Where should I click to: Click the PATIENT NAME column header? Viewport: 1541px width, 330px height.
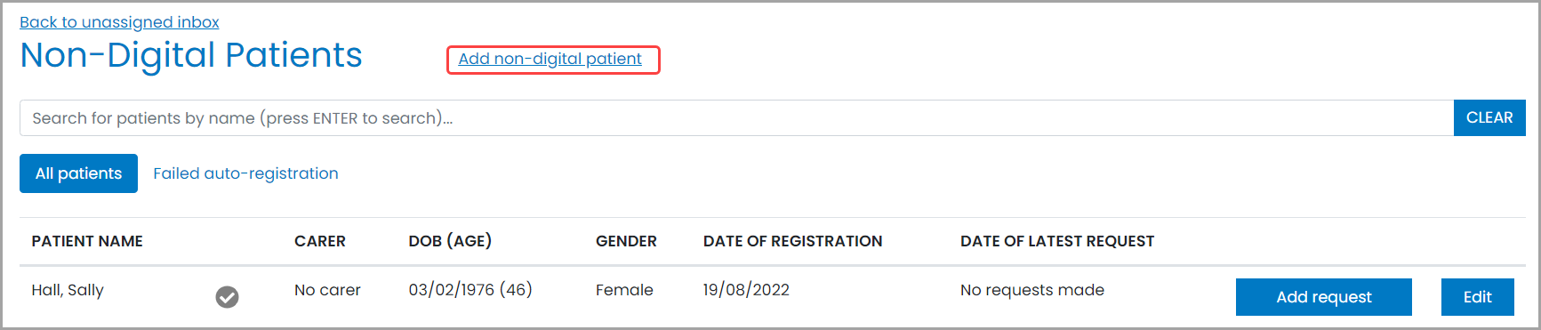click(x=87, y=241)
